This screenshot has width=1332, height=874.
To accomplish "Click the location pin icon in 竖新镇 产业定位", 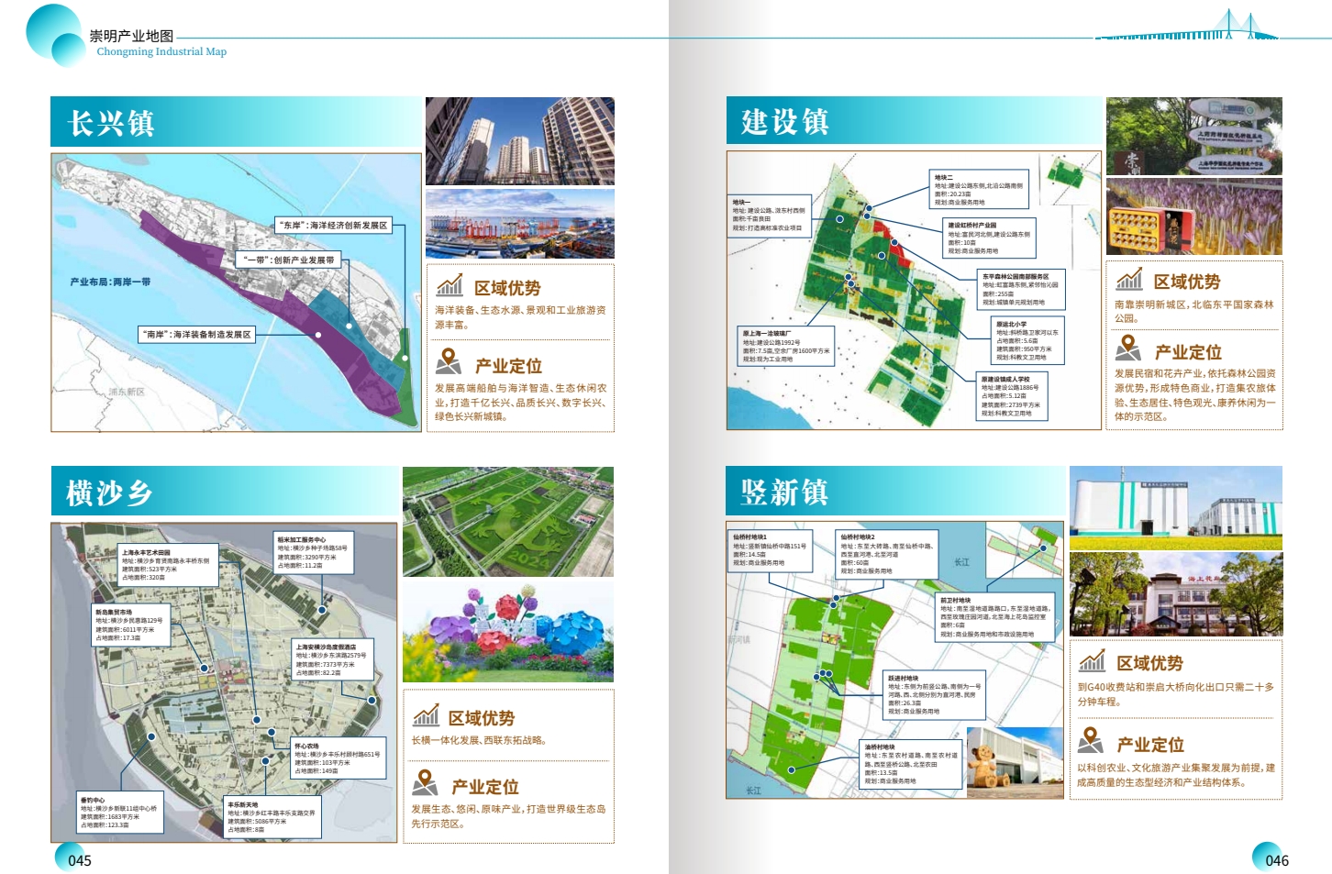I will [1090, 740].
